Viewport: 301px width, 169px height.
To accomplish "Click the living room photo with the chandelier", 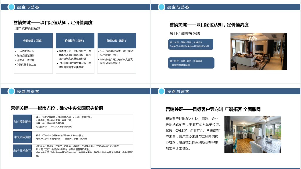I will (259, 52).
